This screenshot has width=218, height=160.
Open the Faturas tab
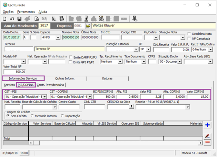click(107, 78)
